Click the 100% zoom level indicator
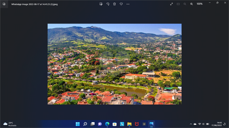This screenshot has width=229, height=128. click(x=199, y=4)
